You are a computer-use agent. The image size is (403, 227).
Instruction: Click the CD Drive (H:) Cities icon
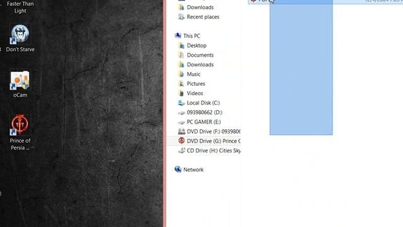(x=181, y=150)
